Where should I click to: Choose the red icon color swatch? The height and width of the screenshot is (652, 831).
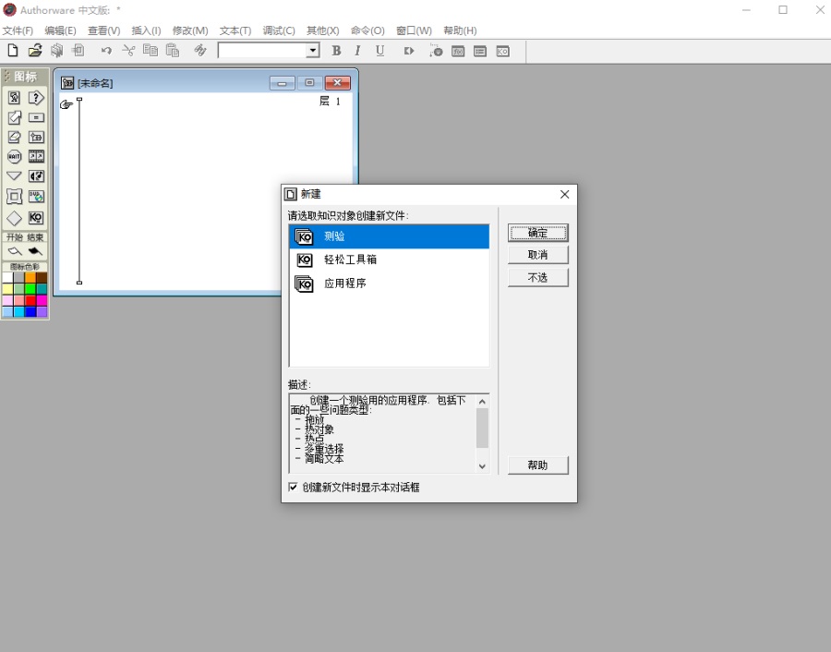click(30, 300)
